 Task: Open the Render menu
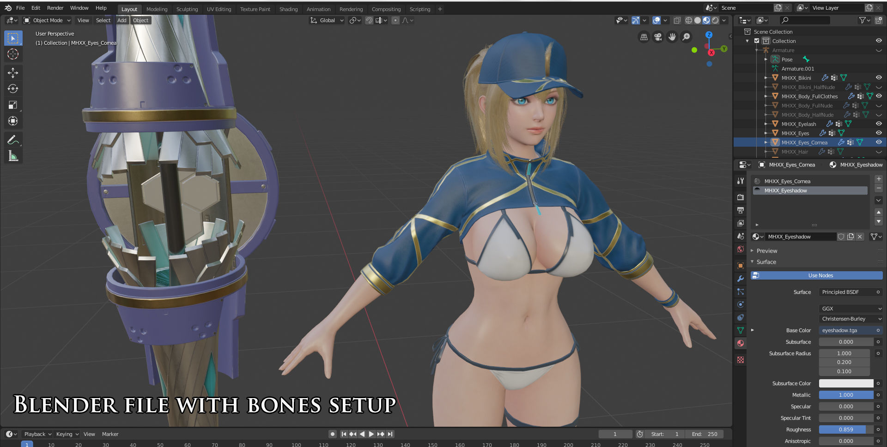[55, 8]
